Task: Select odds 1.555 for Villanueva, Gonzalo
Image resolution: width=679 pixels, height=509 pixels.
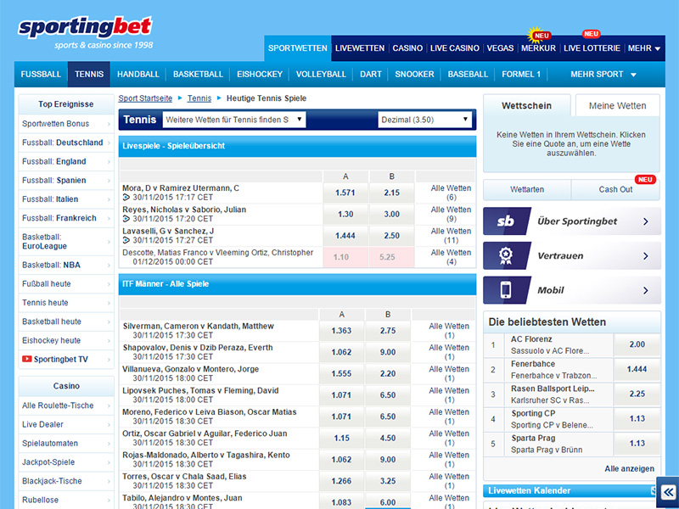Action: 341,373
